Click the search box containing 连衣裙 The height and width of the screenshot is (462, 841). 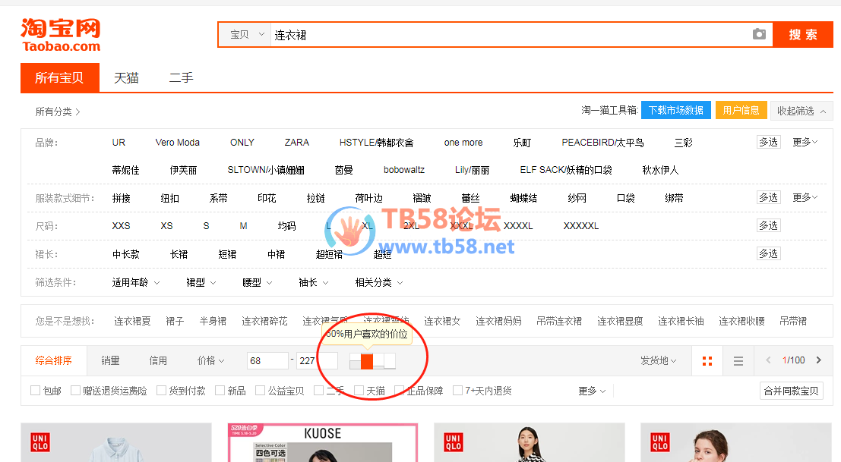[510, 35]
